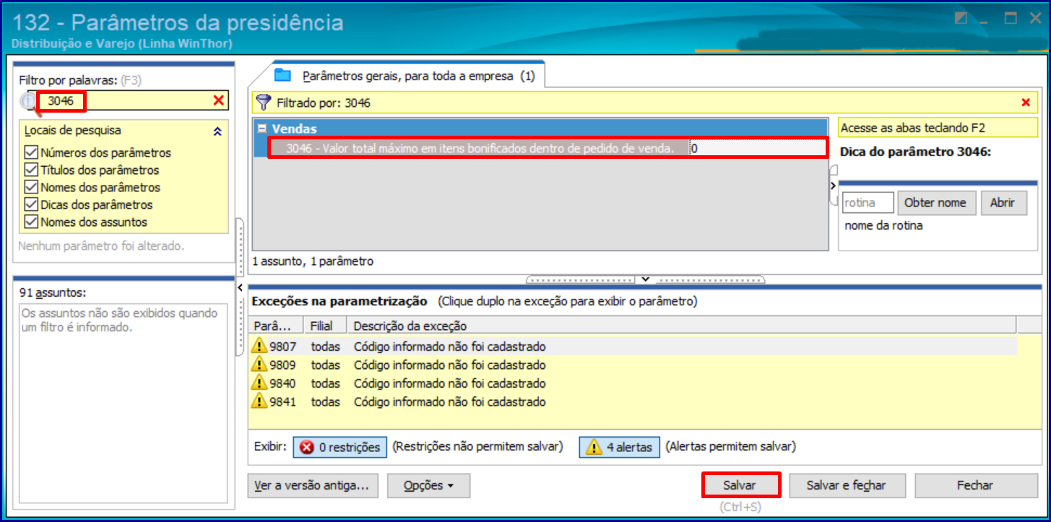Click the 'Vendas' group header text
Screen dimensions: 1051x522
pos(294,129)
